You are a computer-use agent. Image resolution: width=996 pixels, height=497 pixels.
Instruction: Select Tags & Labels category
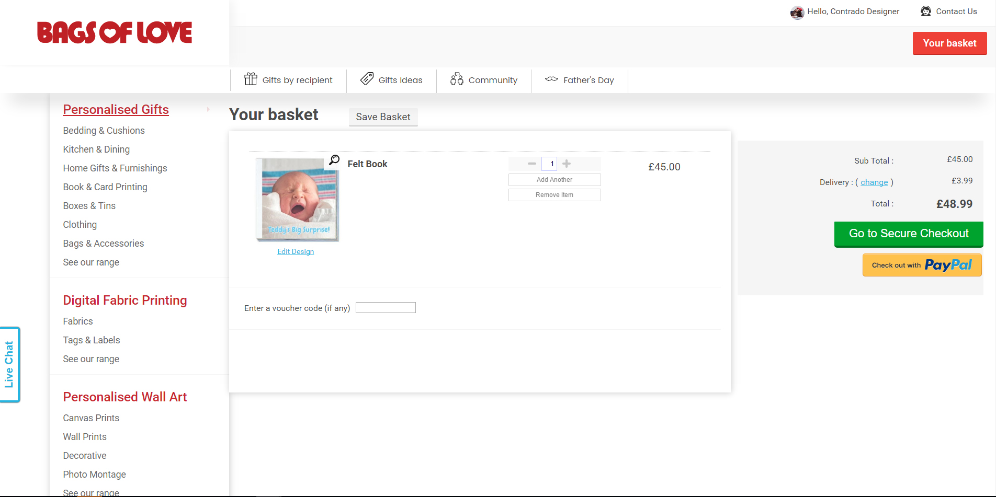click(92, 340)
